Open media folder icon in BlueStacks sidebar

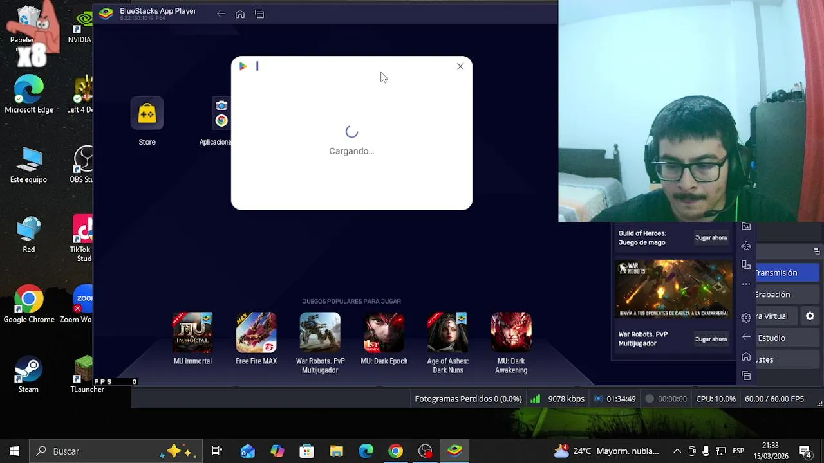(746, 226)
